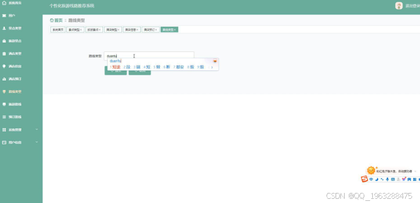
Task: Click Sogou purple checkmark icon
Action: [x=404, y=179]
